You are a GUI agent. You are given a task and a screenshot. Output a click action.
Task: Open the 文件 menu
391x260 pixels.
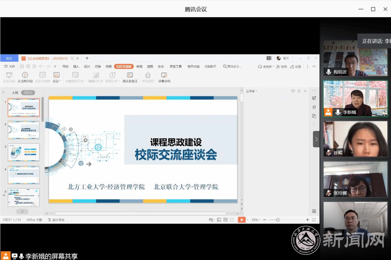[9, 66]
